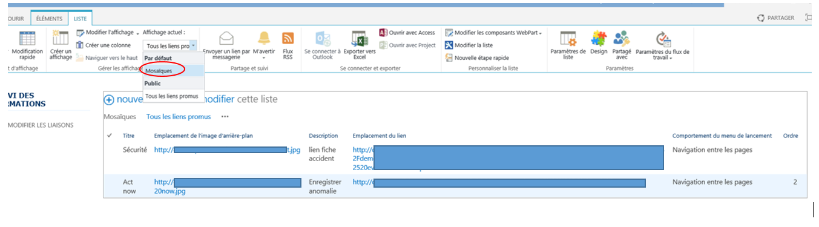Sort by the Titre column header

pyautogui.click(x=128, y=136)
